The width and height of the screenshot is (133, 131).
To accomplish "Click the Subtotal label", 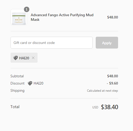I will (17, 76).
